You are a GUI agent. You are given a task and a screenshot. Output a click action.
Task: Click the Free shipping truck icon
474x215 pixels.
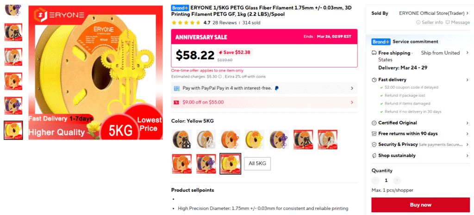tap(374, 53)
